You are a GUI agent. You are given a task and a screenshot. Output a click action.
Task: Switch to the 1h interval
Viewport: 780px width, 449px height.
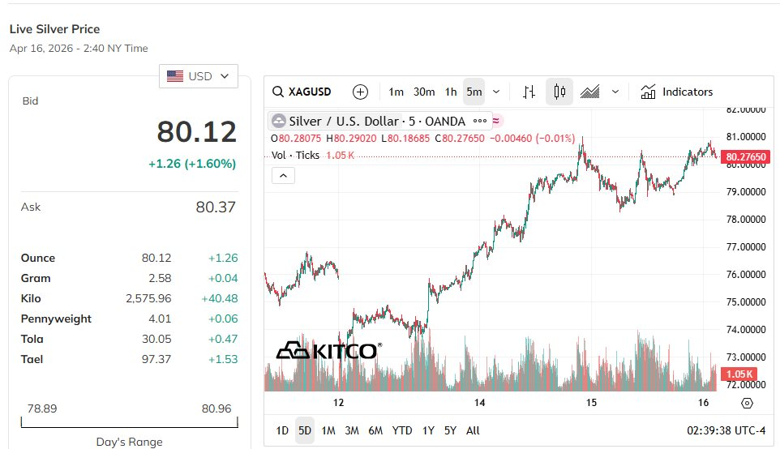[x=451, y=92]
